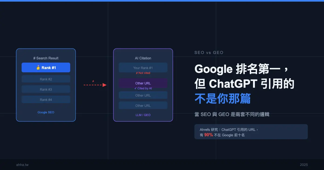This screenshot has width=324, height=170.
Task: Click the blue Rank #1 bar
Action: pos(46,67)
